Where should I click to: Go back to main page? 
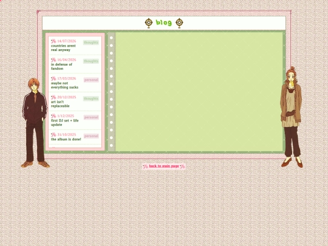[x=164, y=166]
